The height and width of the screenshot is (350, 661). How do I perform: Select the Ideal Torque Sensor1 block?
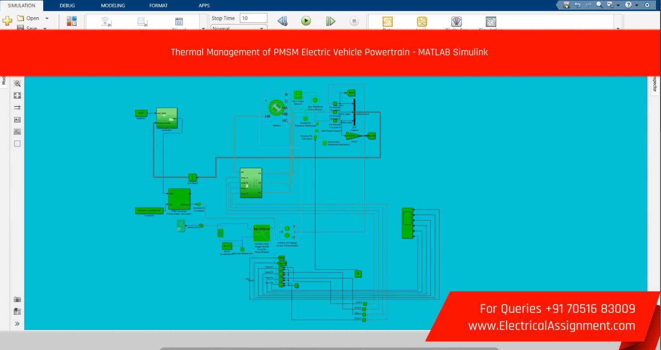coord(298,95)
